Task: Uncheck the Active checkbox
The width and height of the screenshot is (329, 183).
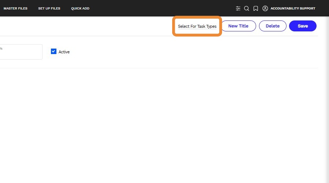Action: (53, 52)
